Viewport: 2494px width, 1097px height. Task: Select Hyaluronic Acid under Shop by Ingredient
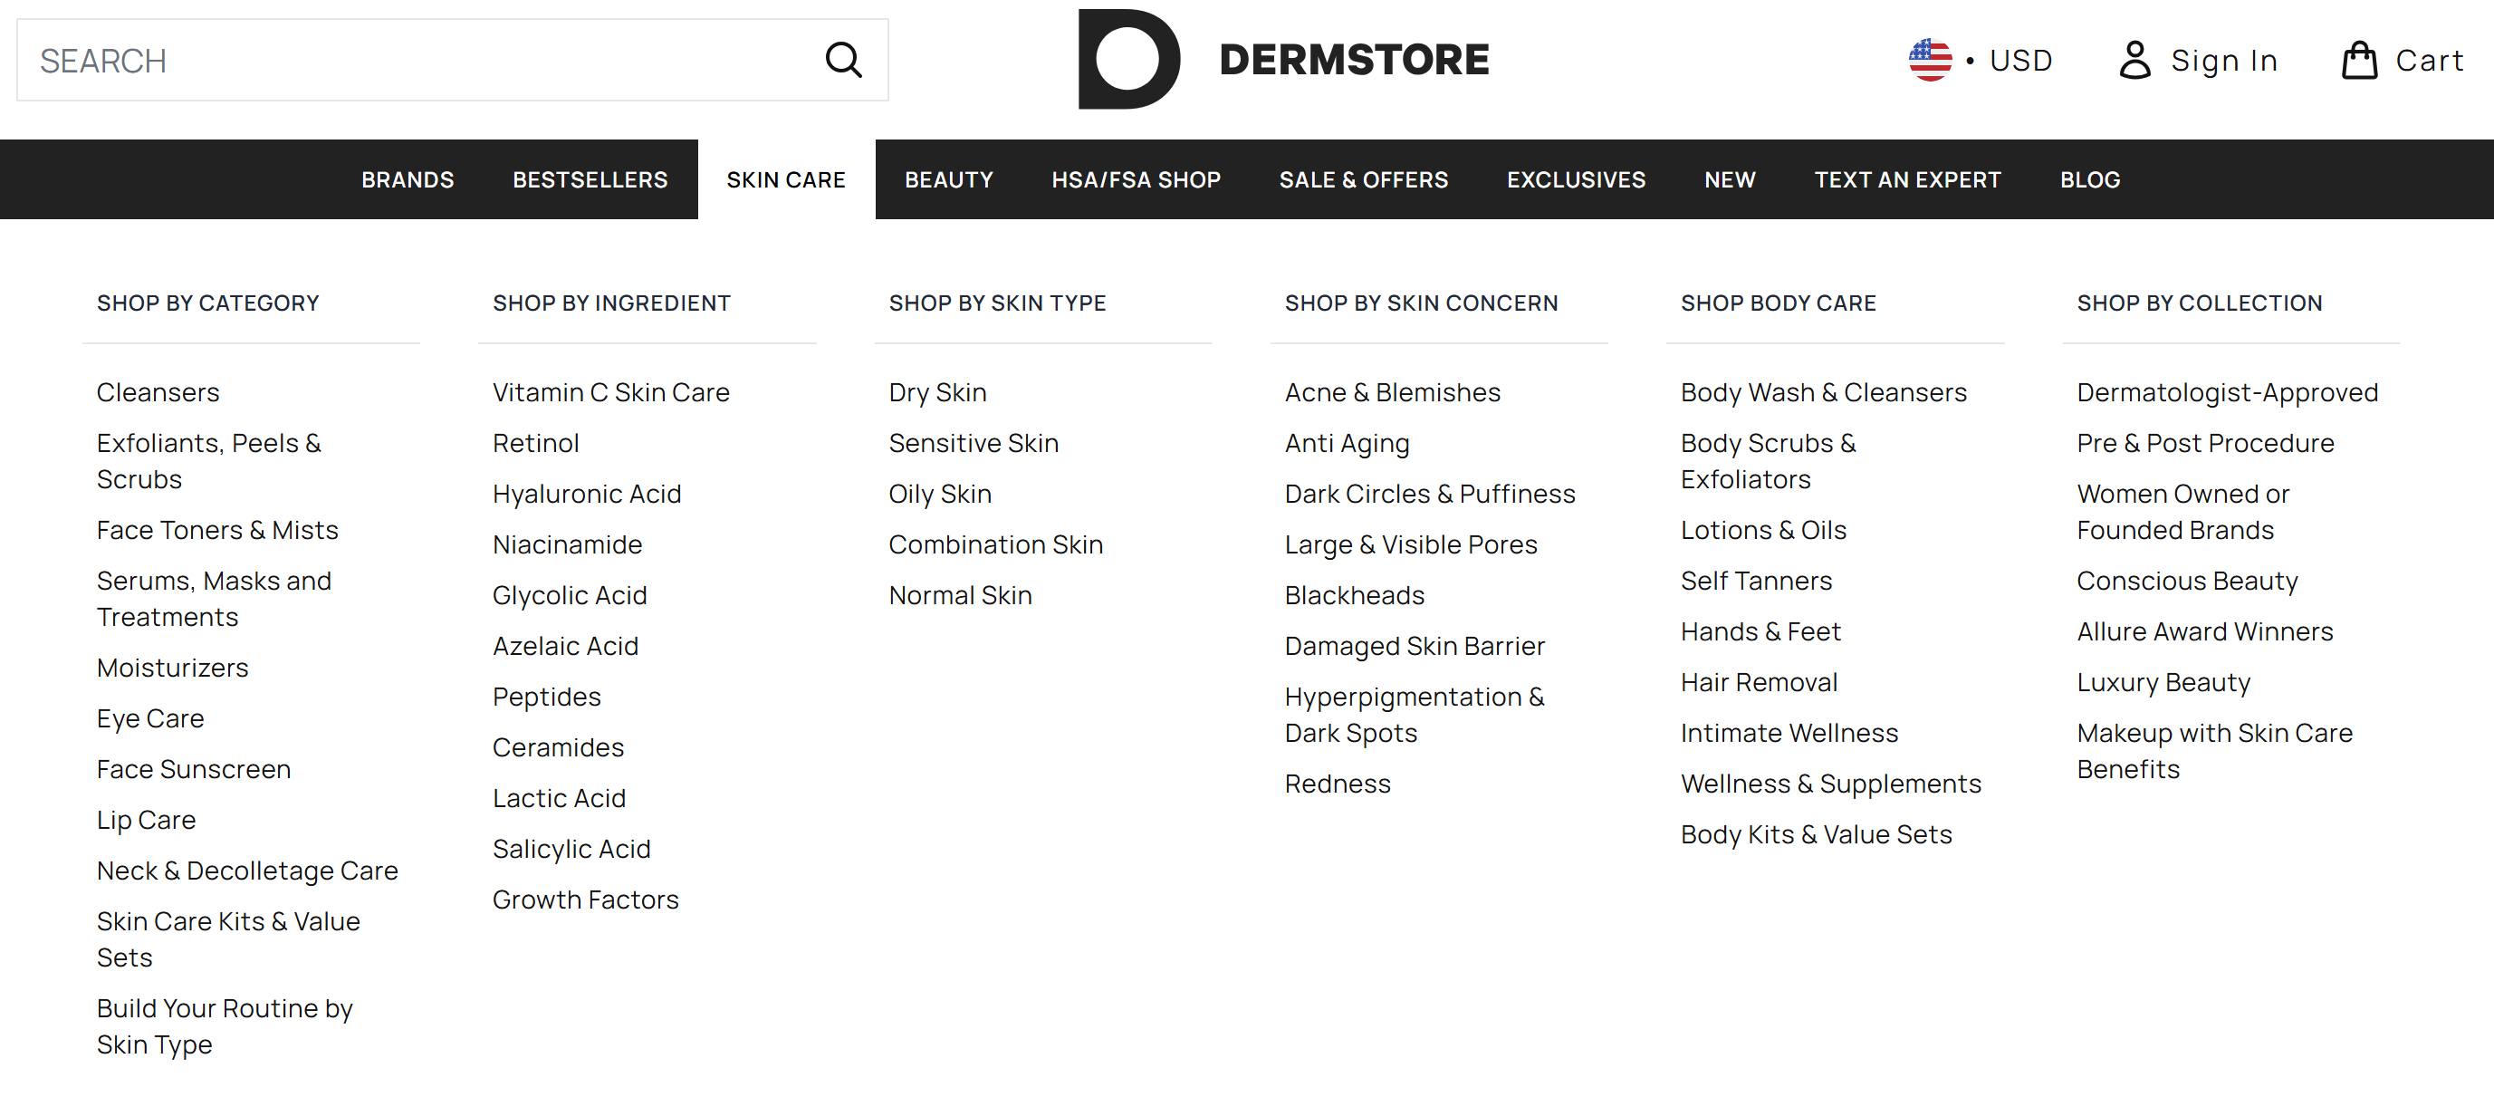pos(587,493)
